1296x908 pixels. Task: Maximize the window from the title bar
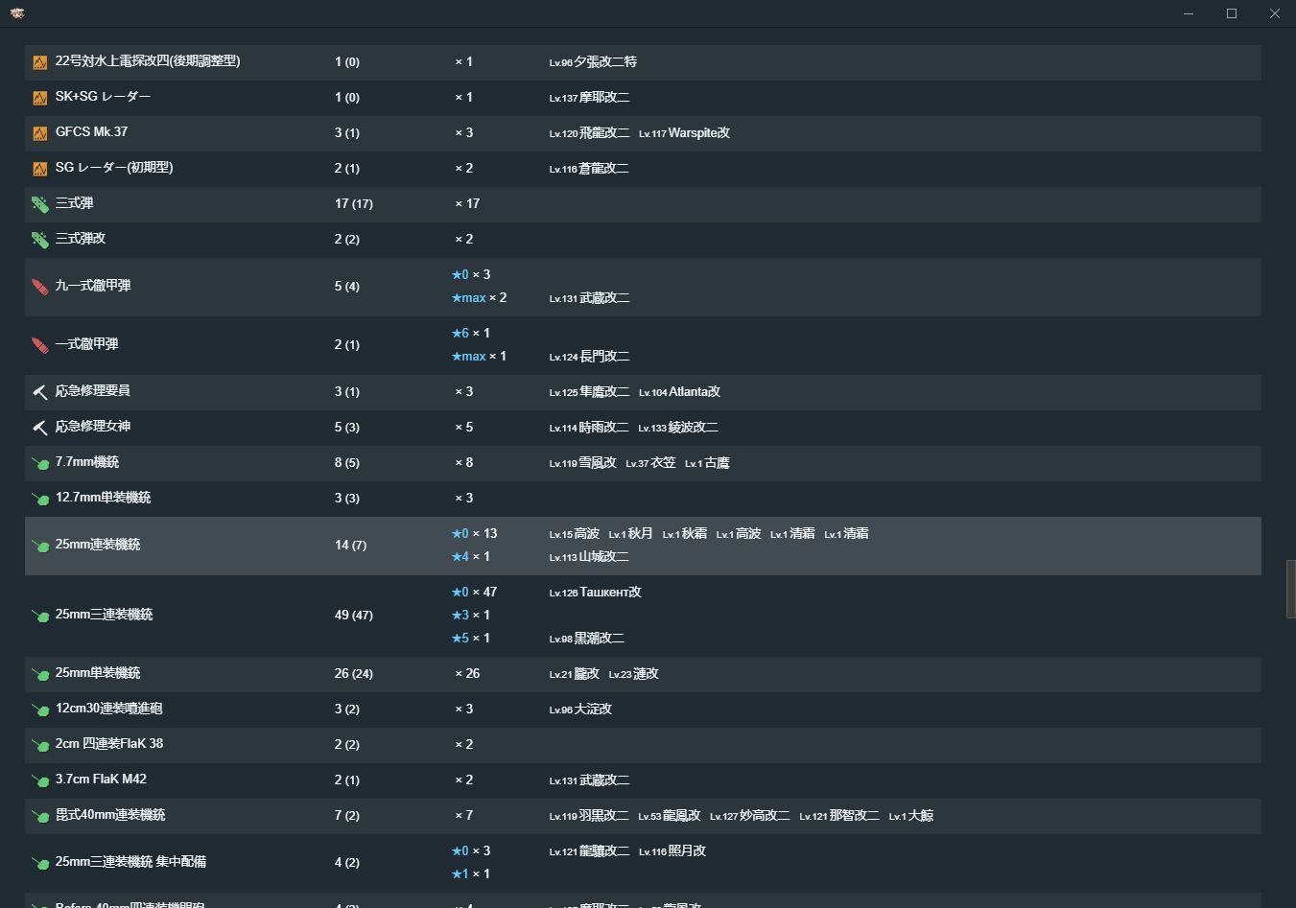(1232, 13)
